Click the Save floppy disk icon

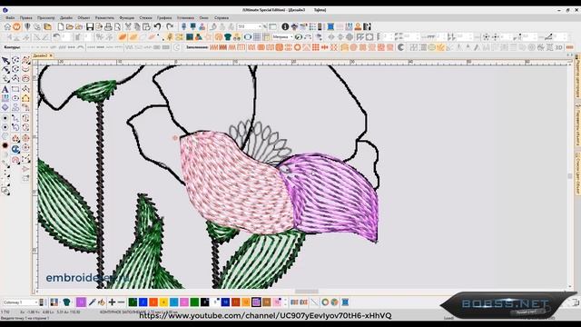click(x=90, y=26)
